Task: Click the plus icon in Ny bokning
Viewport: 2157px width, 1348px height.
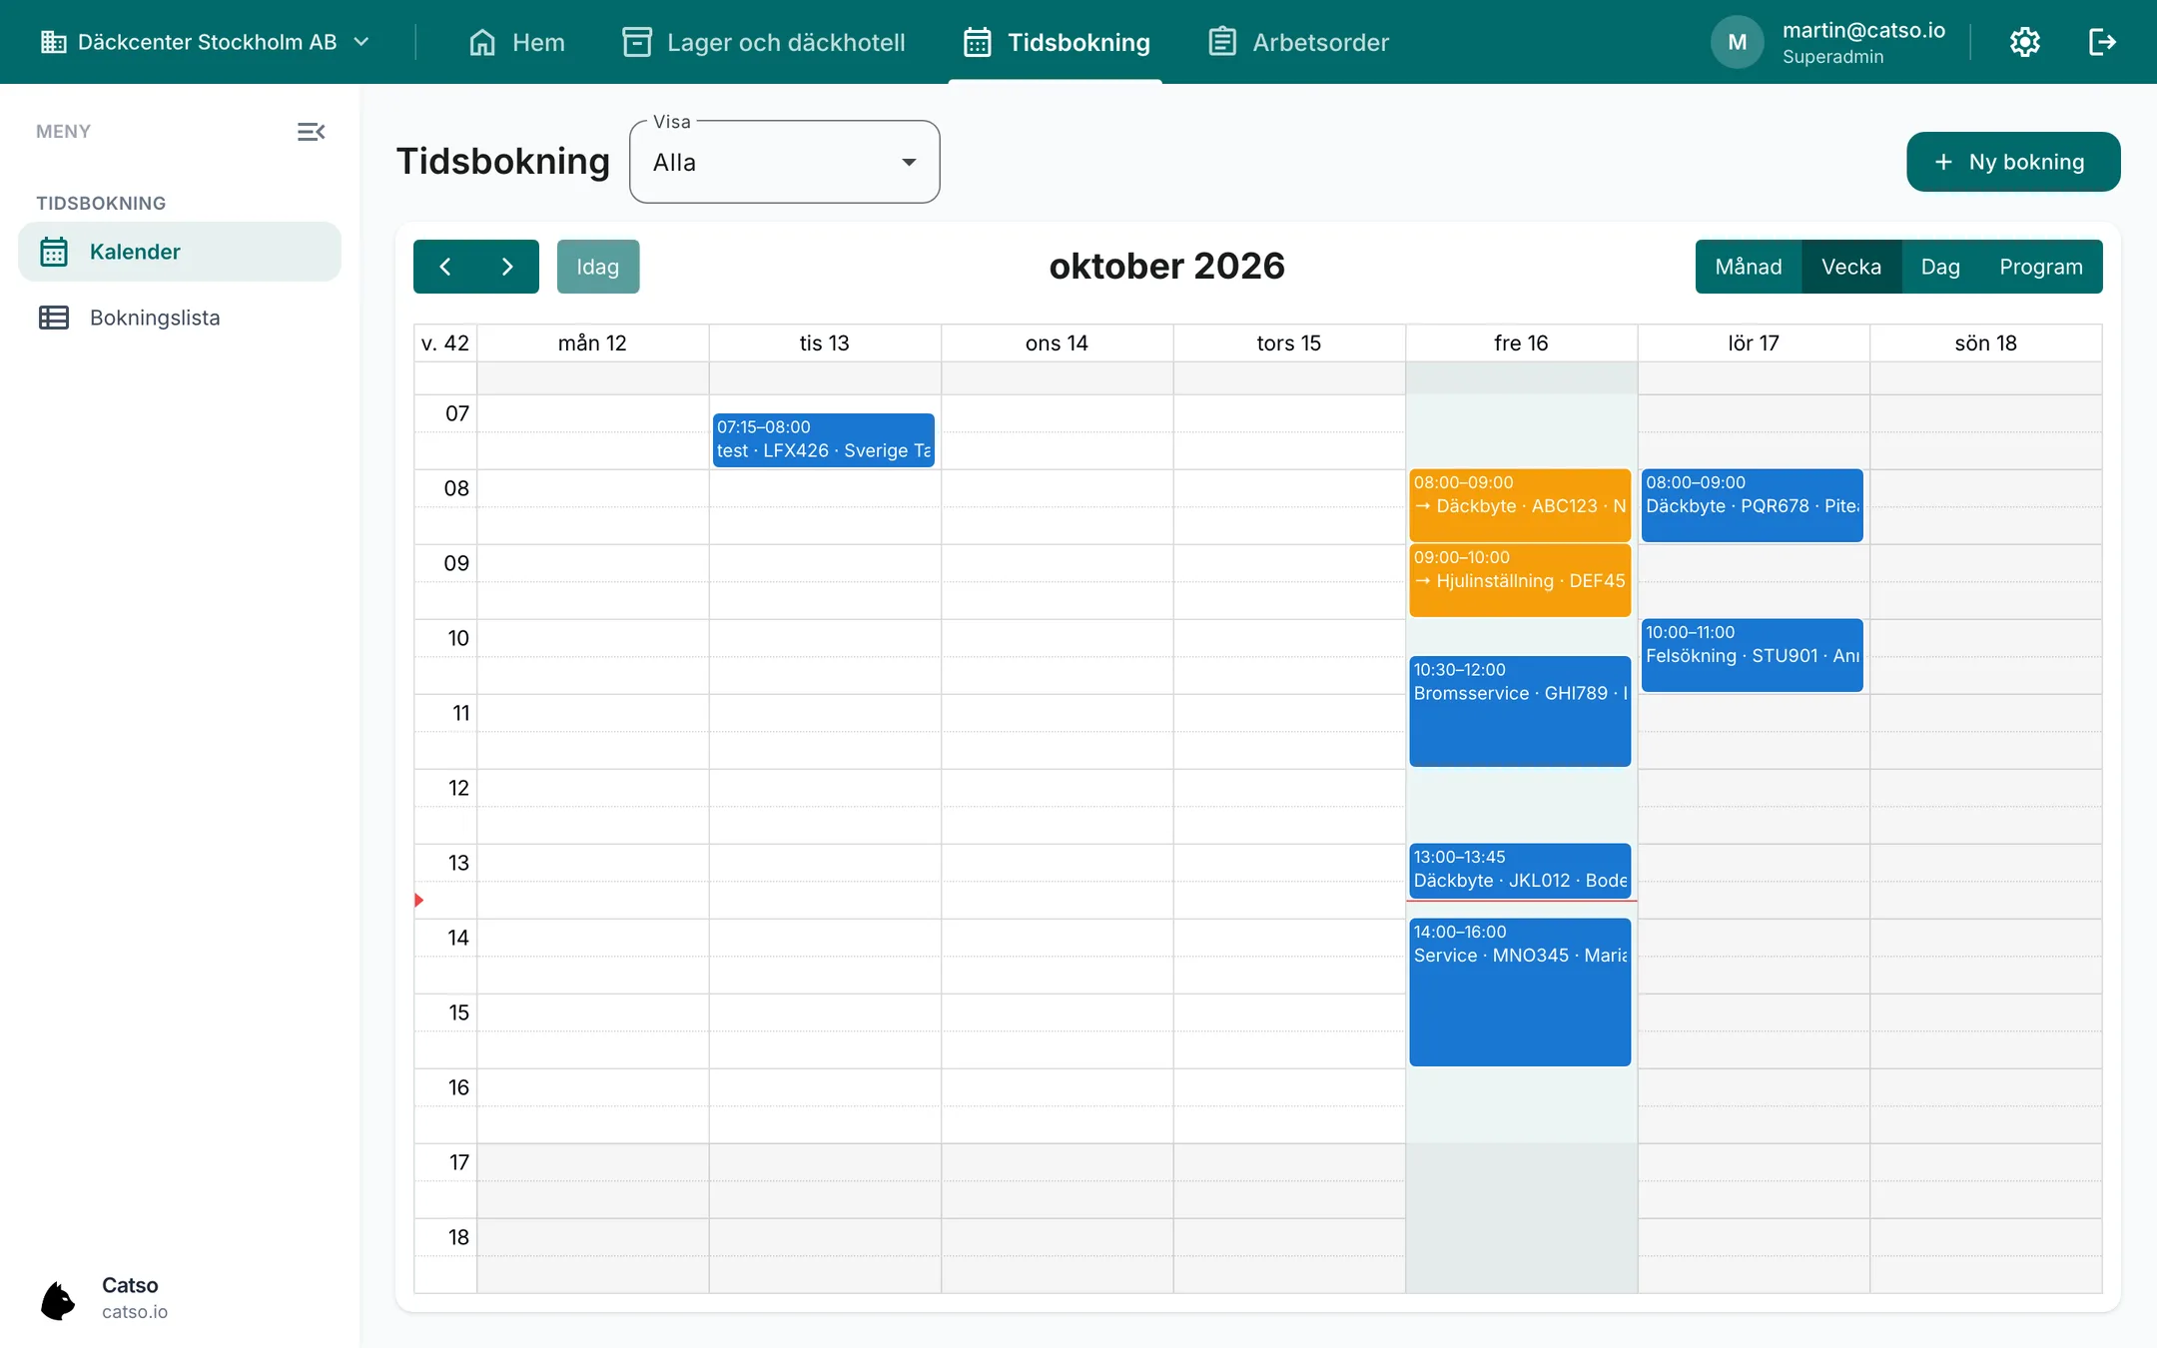Action: point(1943,162)
